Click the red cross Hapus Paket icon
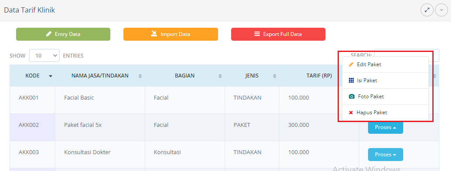 tap(351, 113)
